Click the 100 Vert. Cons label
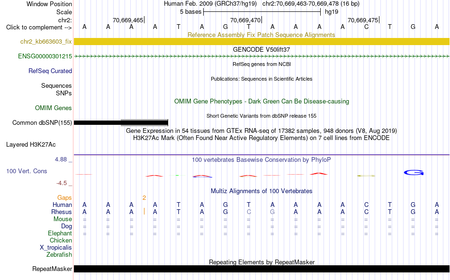 (27, 171)
